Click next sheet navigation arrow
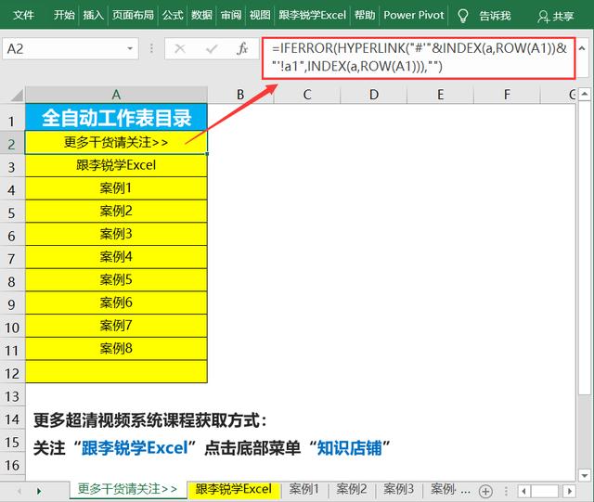The width and height of the screenshot is (594, 502). [x=39, y=492]
